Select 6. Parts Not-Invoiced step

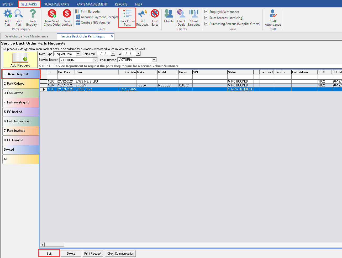coord(21,121)
